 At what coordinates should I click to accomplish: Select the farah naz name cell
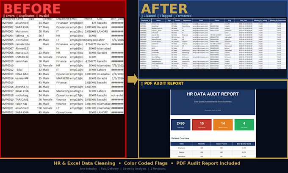pyautogui.click(x=22, y=104)
